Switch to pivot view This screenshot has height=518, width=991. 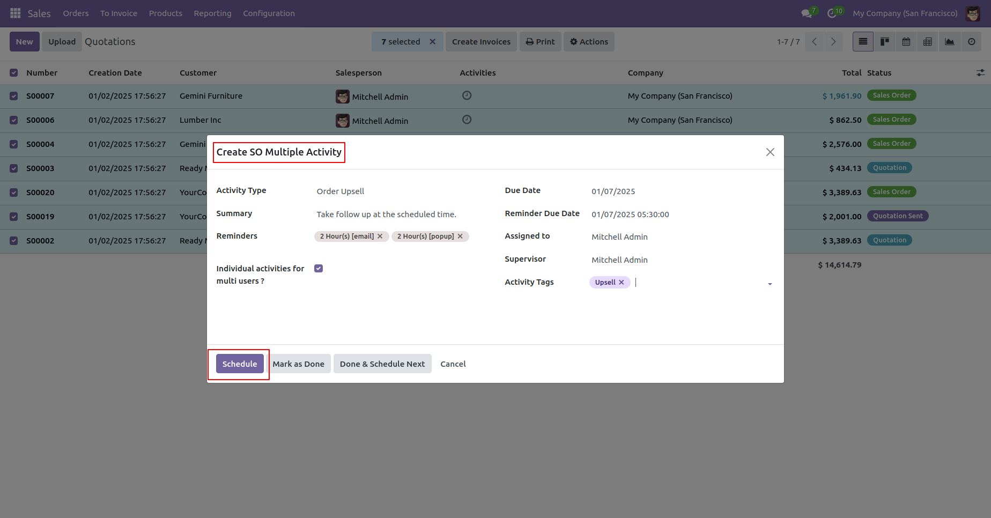(928, 42)
